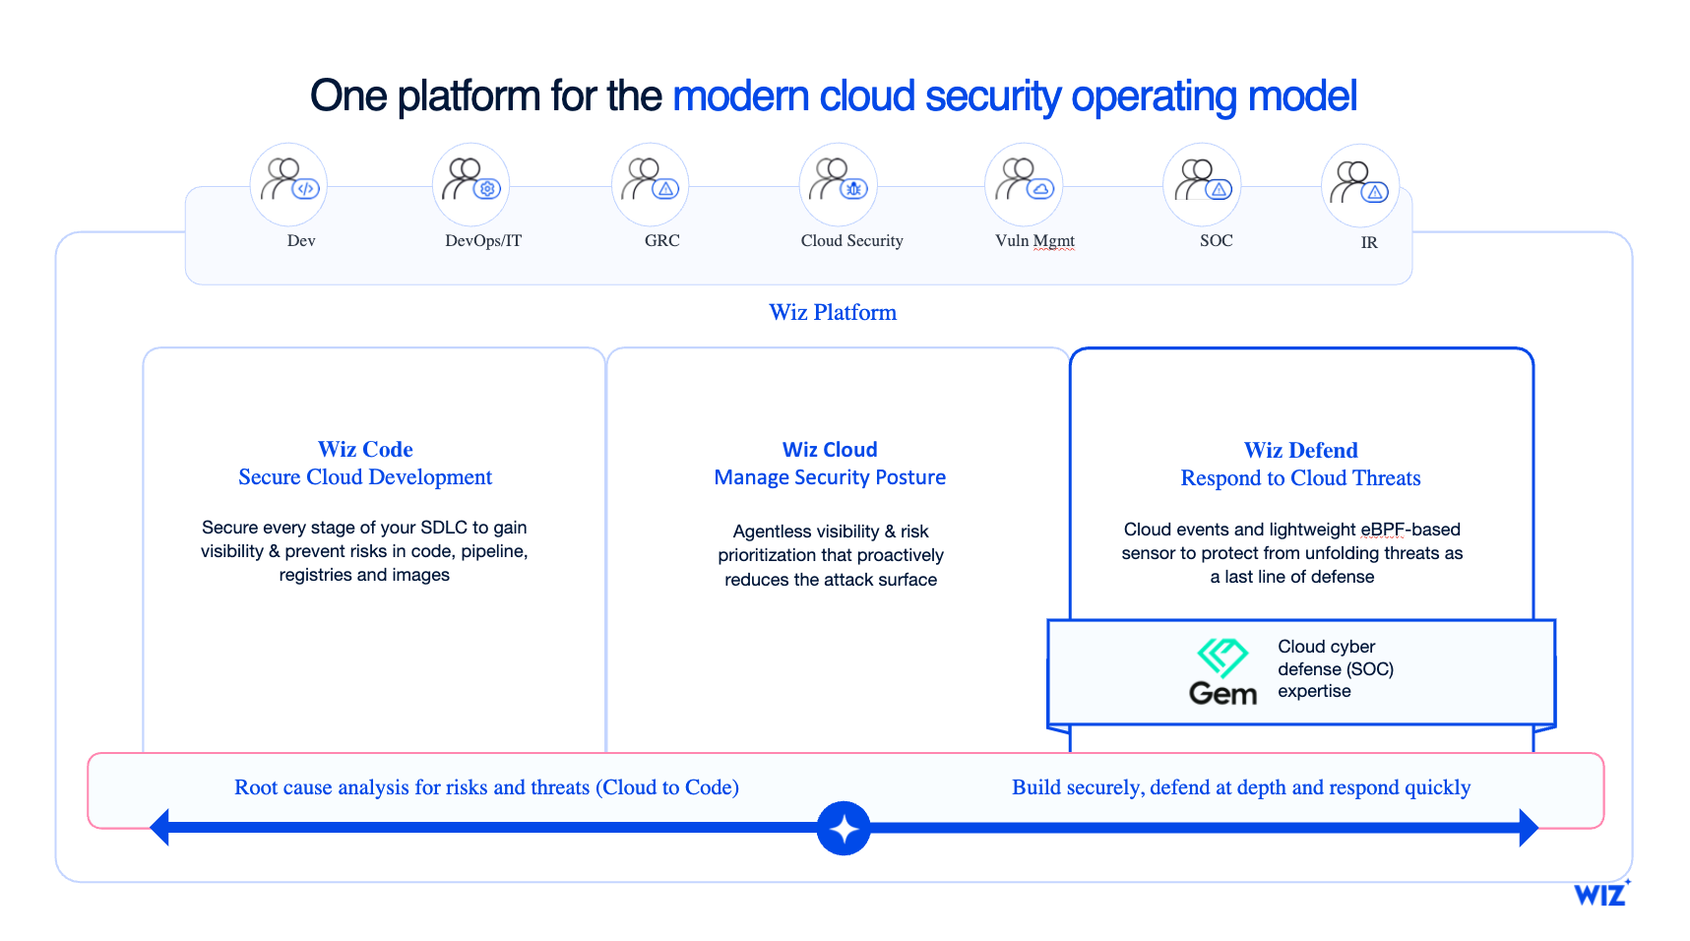Click the SOC persona icon
Screen dimensions: 1690x941
click(1202, 184)
